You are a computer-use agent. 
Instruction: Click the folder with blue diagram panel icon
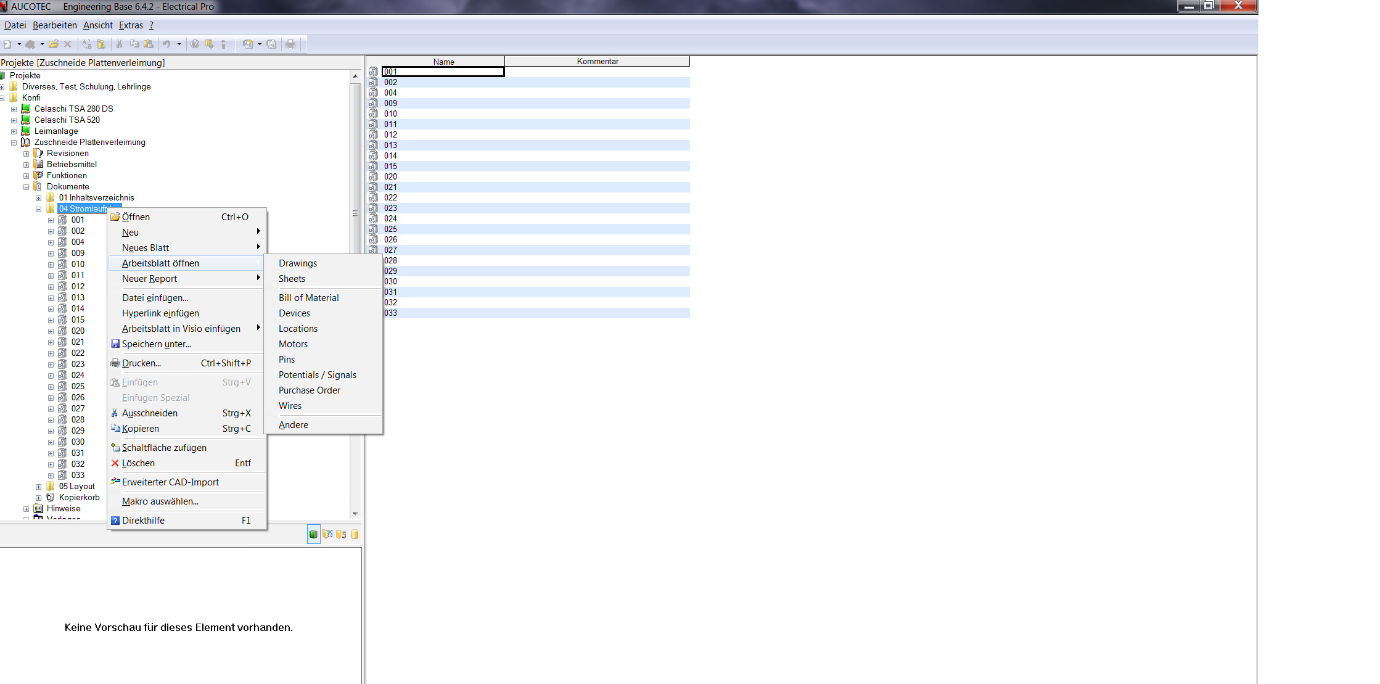tap(327, 534)
